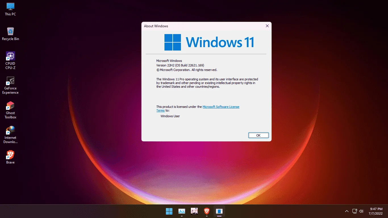Screen dimensions: 388x218
Task: Click the "Windows User" licensee name
Action: tap(170, 116)
